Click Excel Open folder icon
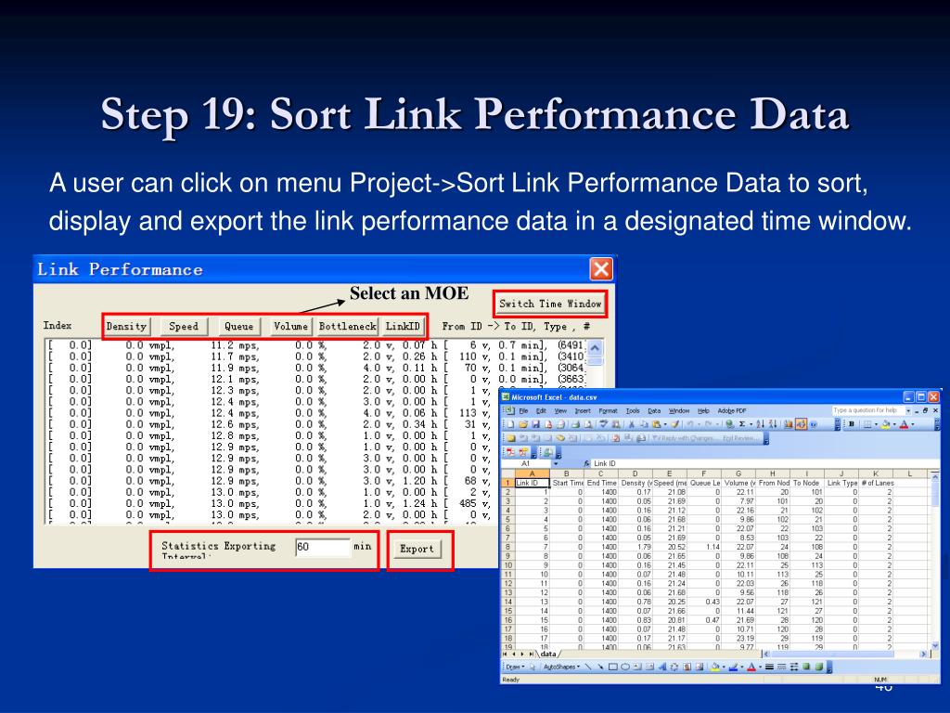The image size is (950, 713). 523,423
